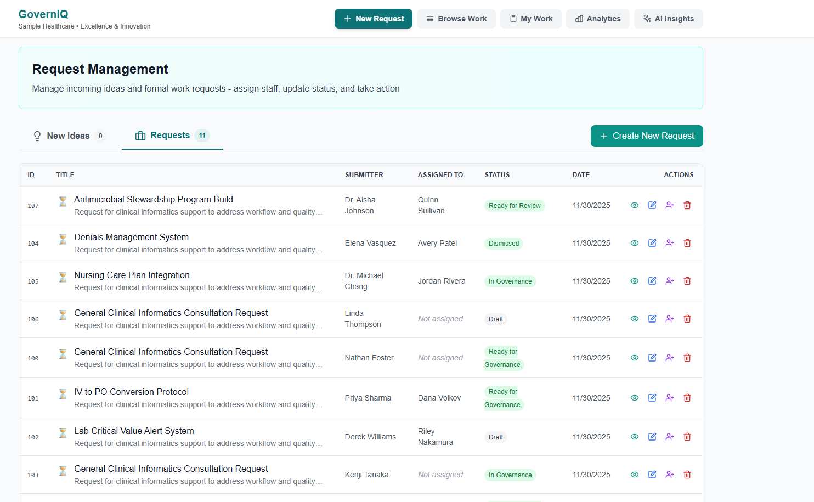Select the Requests tab

tap(172, 135)
